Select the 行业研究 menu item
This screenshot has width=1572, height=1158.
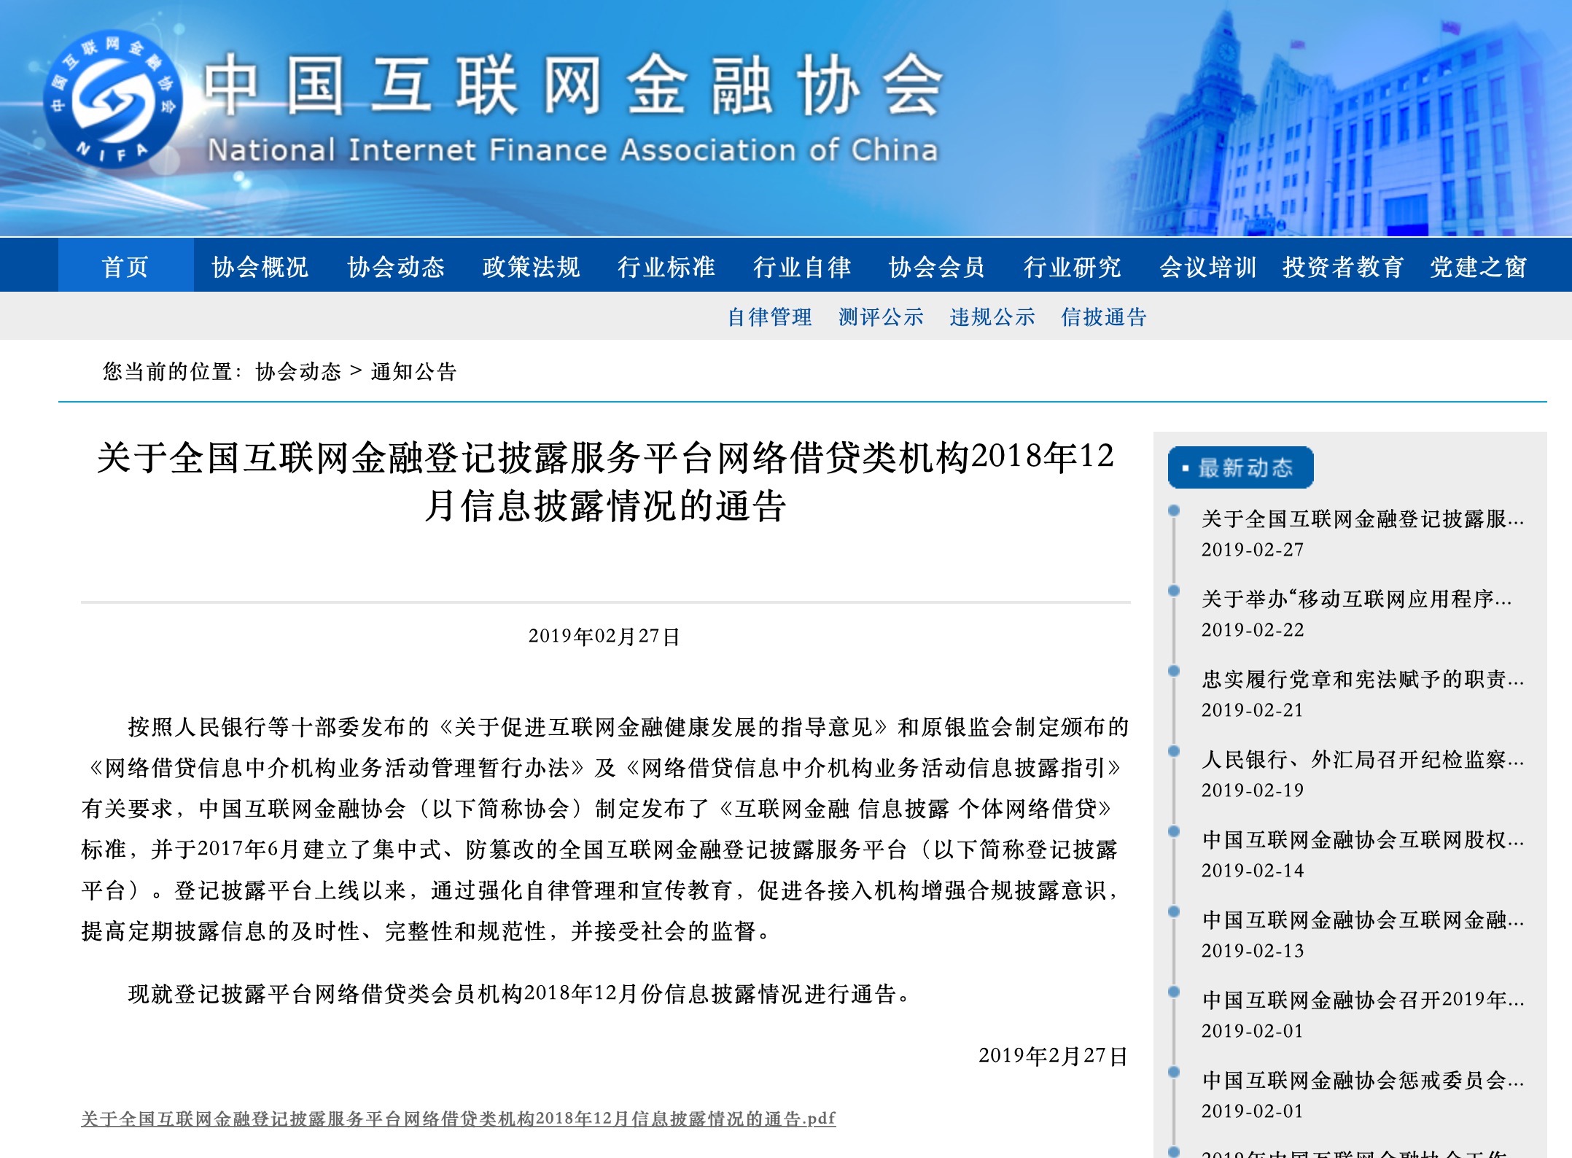pos(1073,267)
